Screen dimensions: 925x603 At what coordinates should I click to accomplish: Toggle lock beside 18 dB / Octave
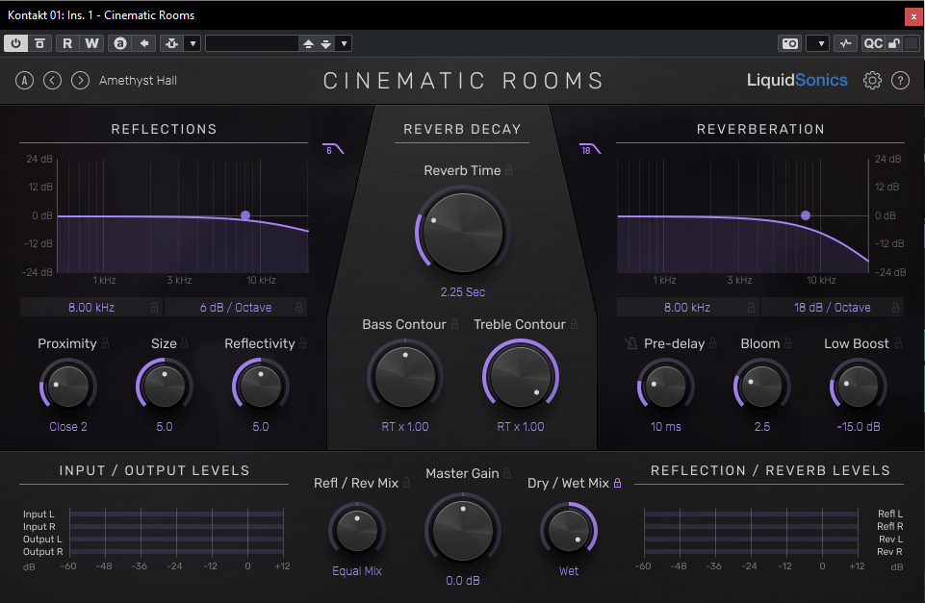(895, 308)
